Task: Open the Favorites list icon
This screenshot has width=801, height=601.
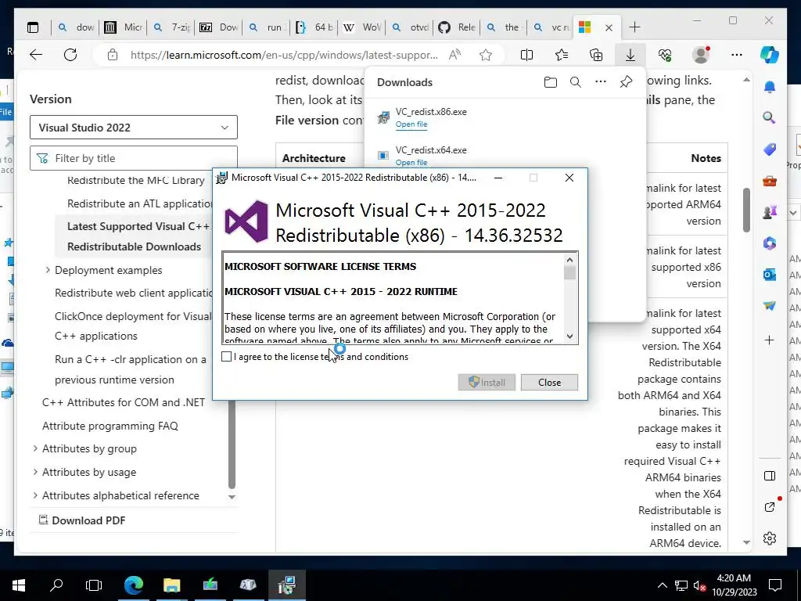Action: tap(562, 55)
